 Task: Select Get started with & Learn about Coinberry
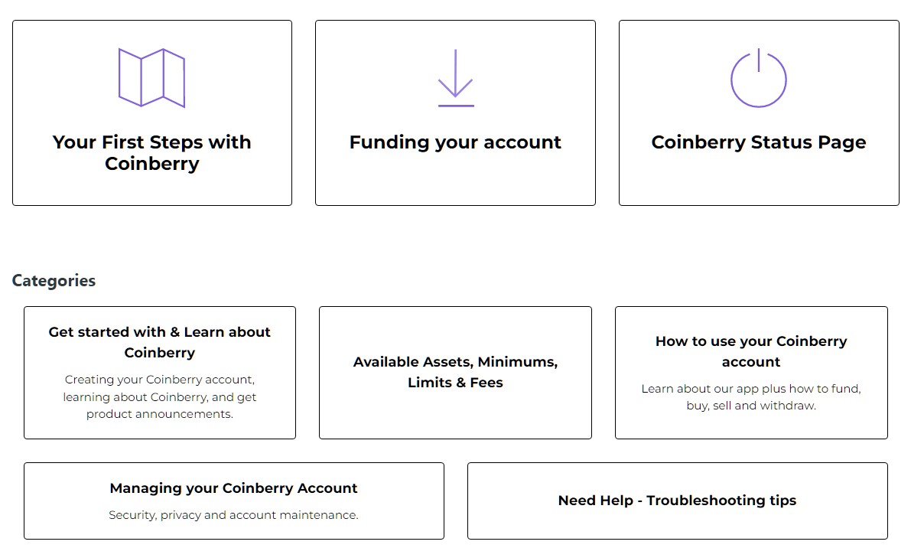point(160,342)
